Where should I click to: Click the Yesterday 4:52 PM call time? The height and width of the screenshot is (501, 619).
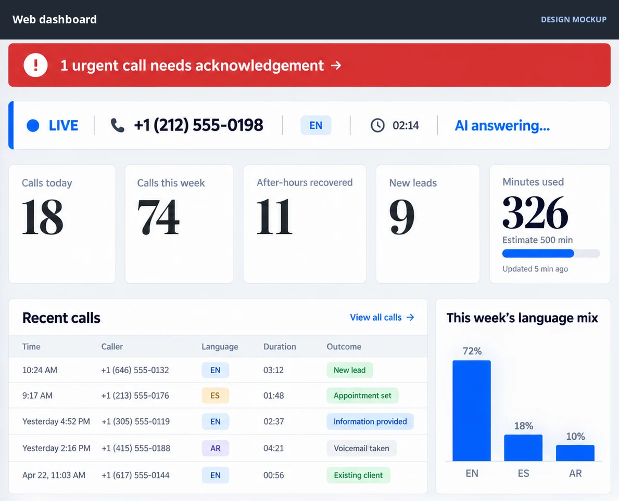coord(56,421)
